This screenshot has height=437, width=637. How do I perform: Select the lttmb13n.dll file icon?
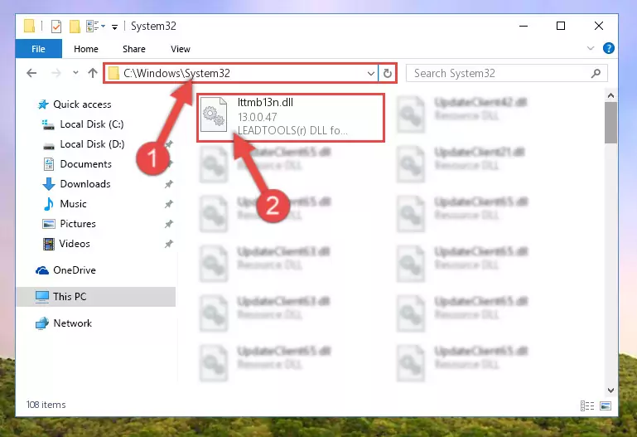[x=214, y=114]
